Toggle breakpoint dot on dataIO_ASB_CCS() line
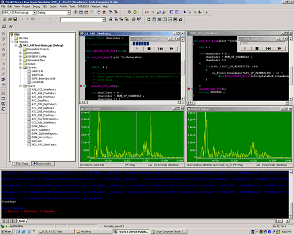Screen dimensions: 294x235 (189, 89)
